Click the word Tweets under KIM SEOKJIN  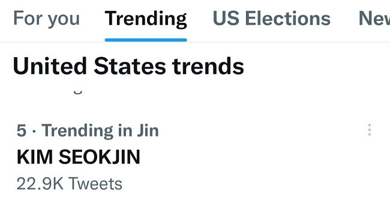[95, 183]
